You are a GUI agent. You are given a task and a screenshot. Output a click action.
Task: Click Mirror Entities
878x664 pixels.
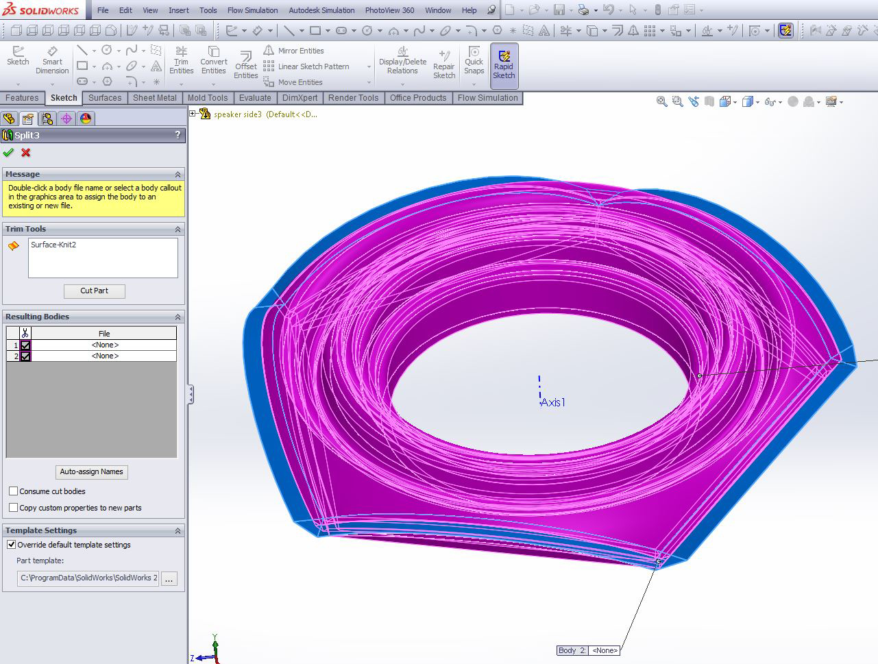[294, 51]
